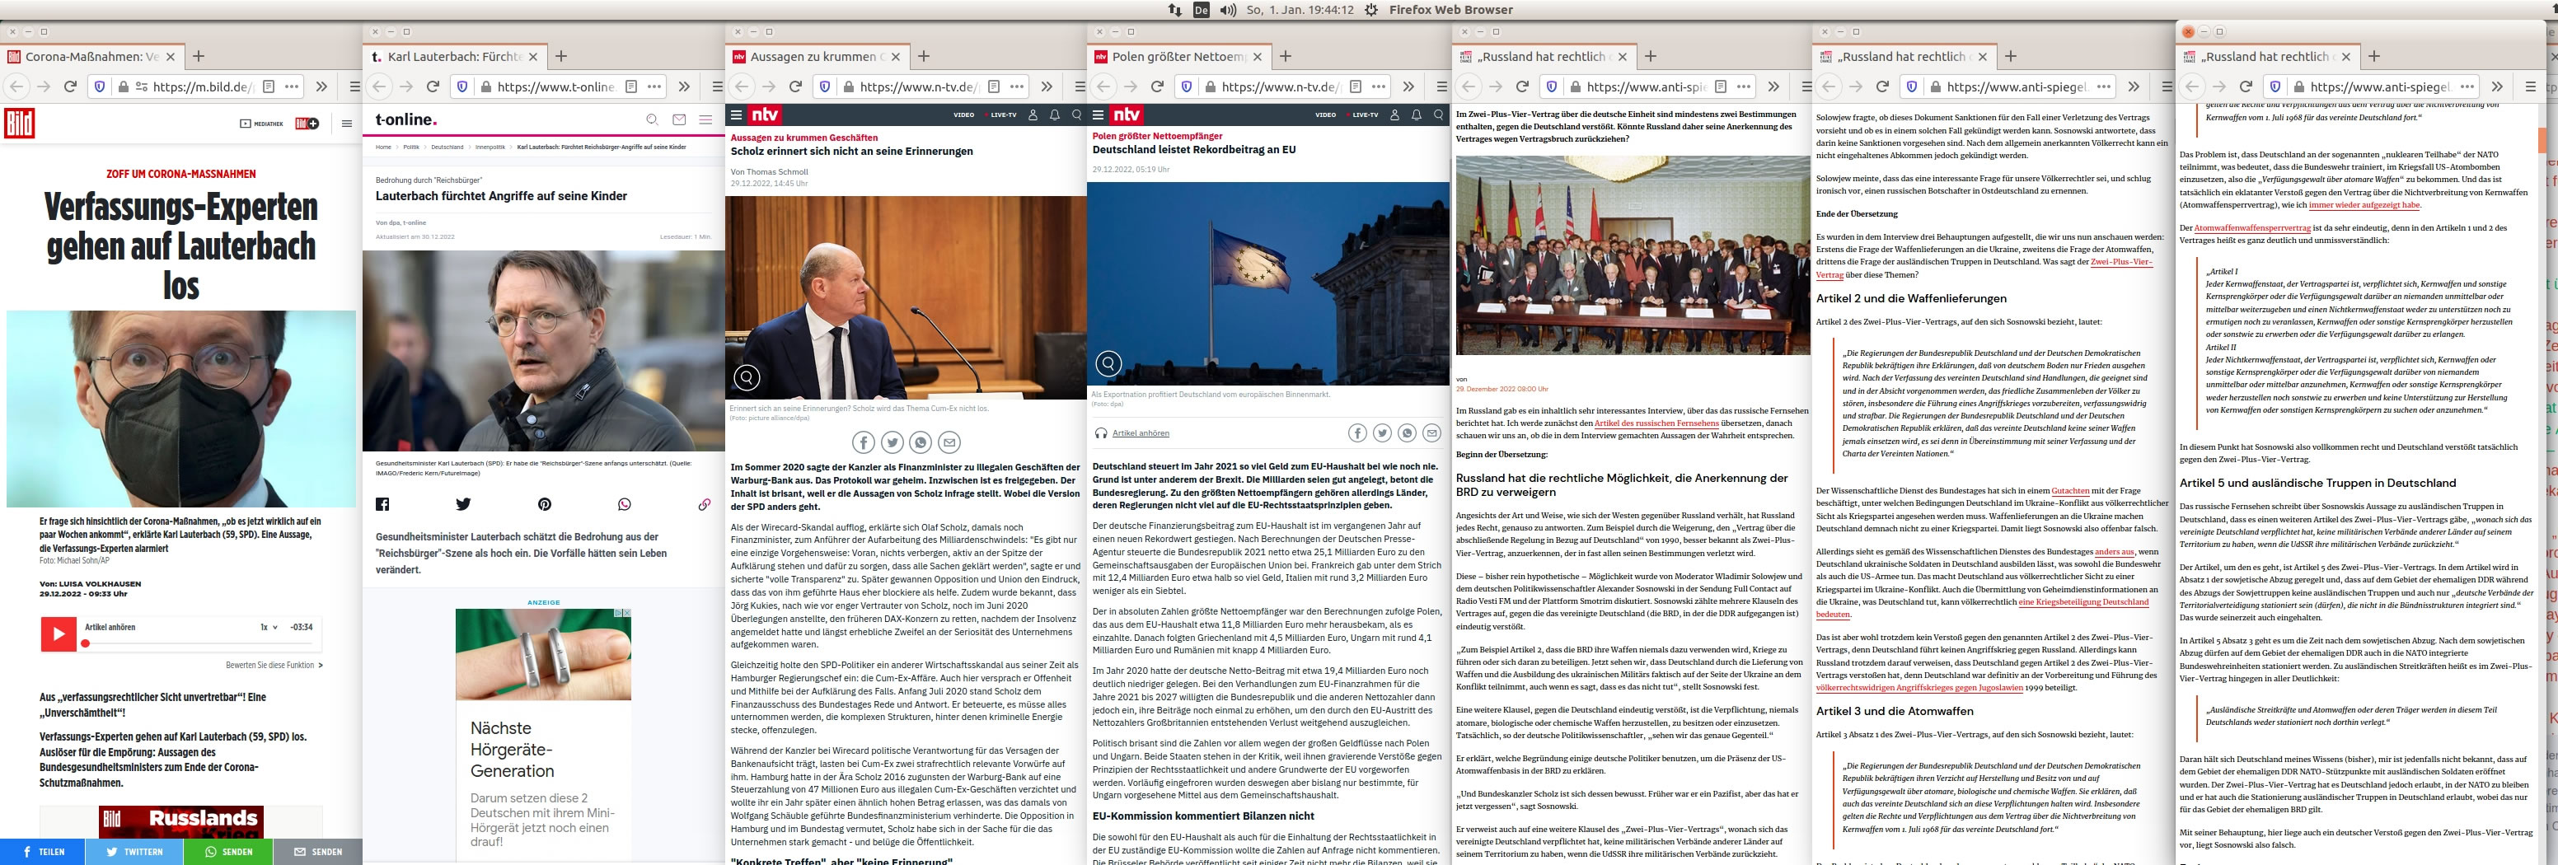Share t-online article on Facebook
The height and width of the screenshot is (865, 2558).
(x=382, y=504)
